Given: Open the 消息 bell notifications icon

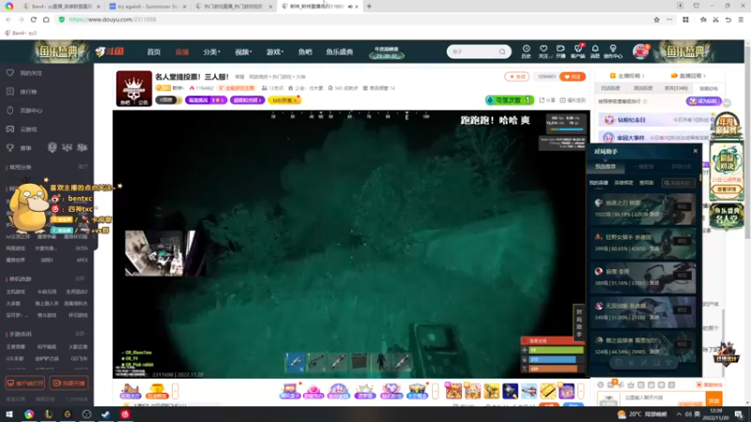Looking at the screenshot, I should 595,52.
